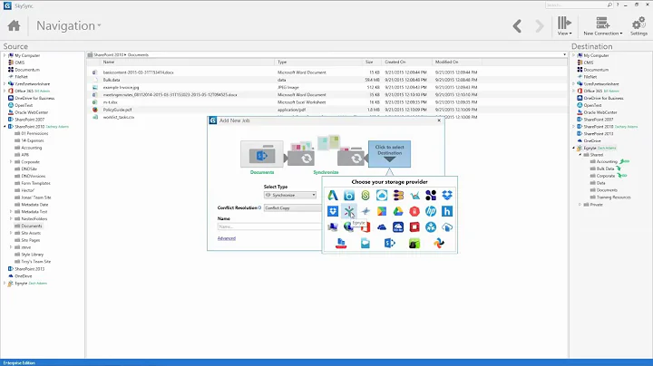Expand My Computer in Source tree
653x366 pixels.
coord(5,55)
